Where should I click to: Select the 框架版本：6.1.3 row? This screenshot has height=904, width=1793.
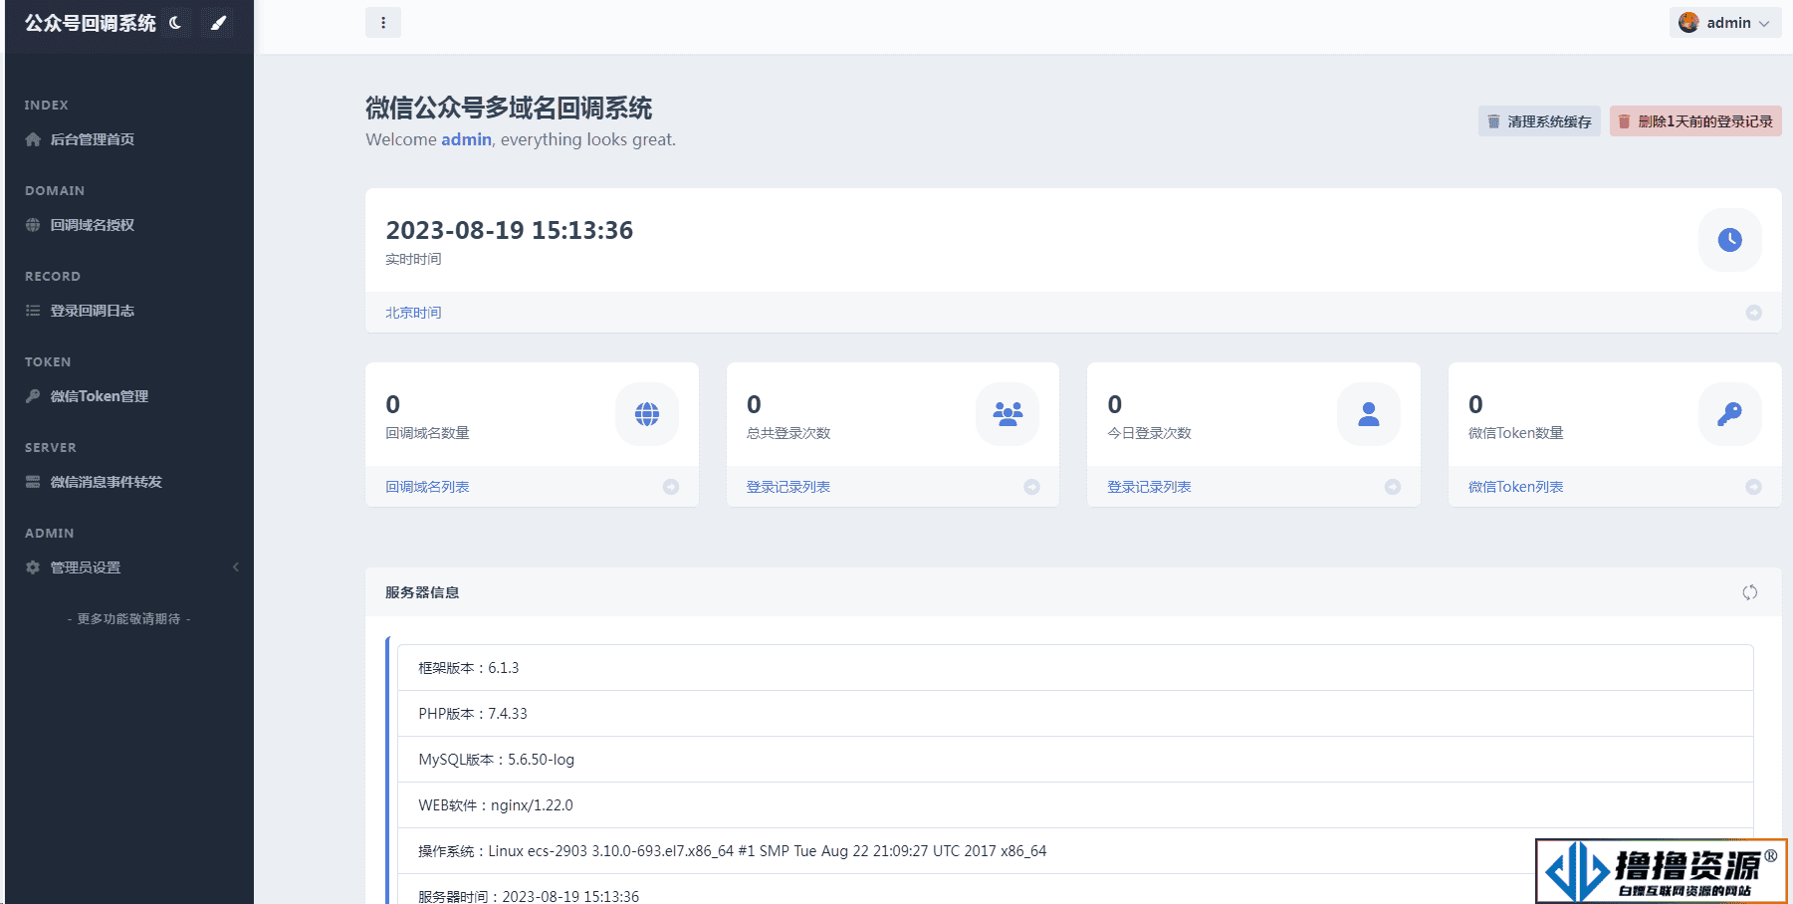click(x=1075, y=668)
